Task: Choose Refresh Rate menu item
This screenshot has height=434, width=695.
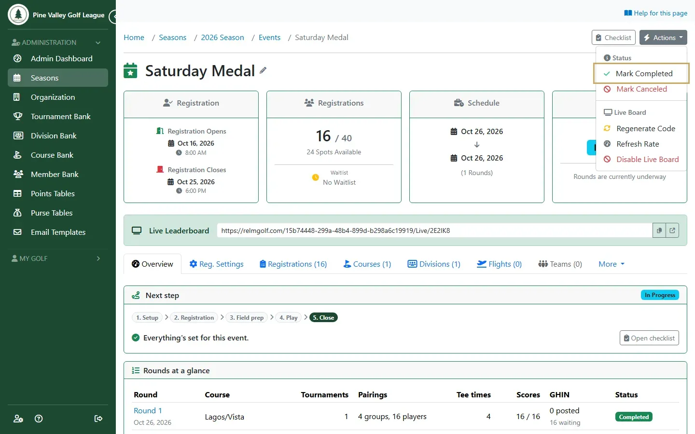Action: pyautogui.click(x=641, y=144)
